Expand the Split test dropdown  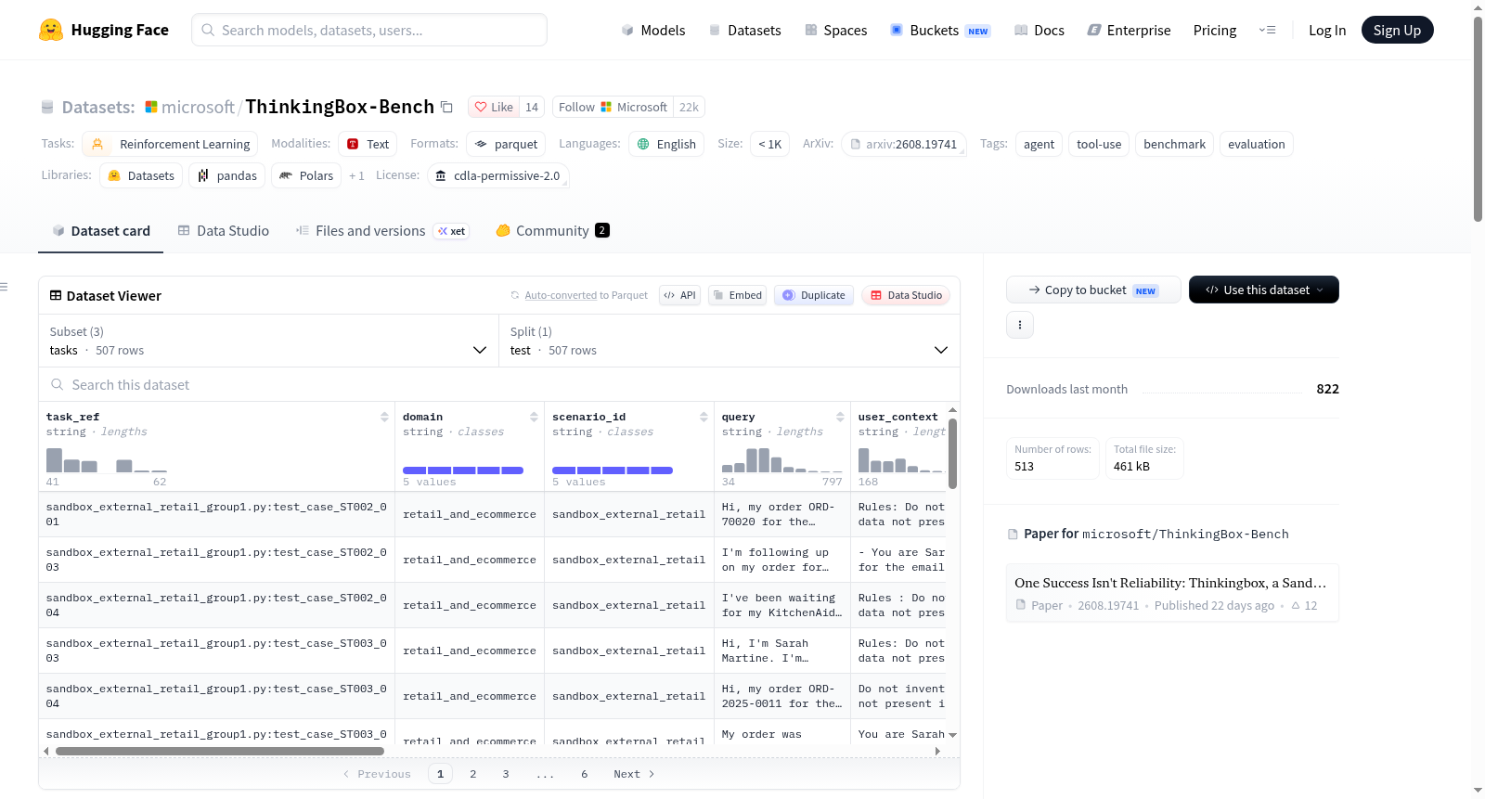(x=730, y=341)
